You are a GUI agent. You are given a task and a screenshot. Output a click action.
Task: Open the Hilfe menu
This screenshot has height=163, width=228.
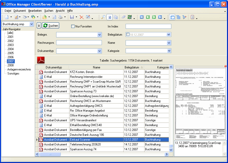pyautogui.click(x=70, y=11)
